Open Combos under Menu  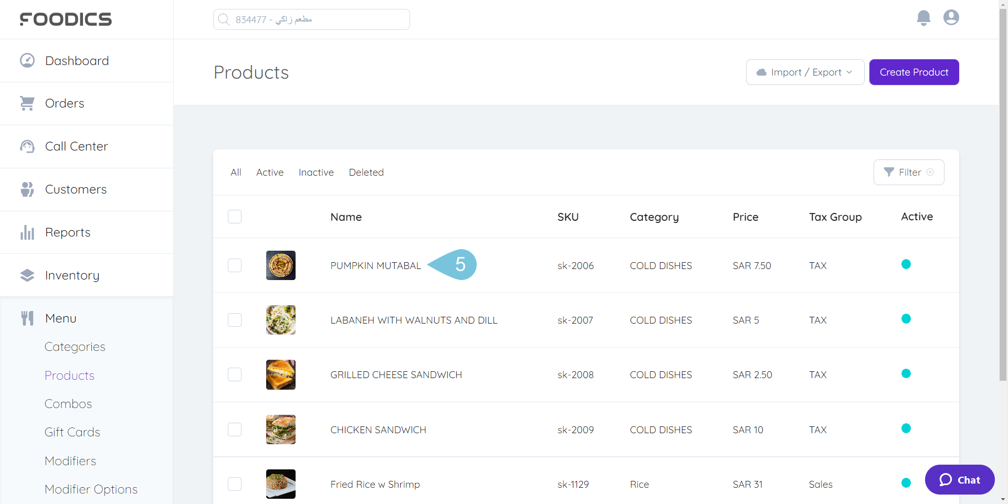click(x=68, y=404)
